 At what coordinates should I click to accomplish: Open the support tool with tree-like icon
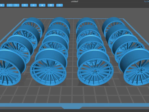pyautogui.click(x=34, y=5)
